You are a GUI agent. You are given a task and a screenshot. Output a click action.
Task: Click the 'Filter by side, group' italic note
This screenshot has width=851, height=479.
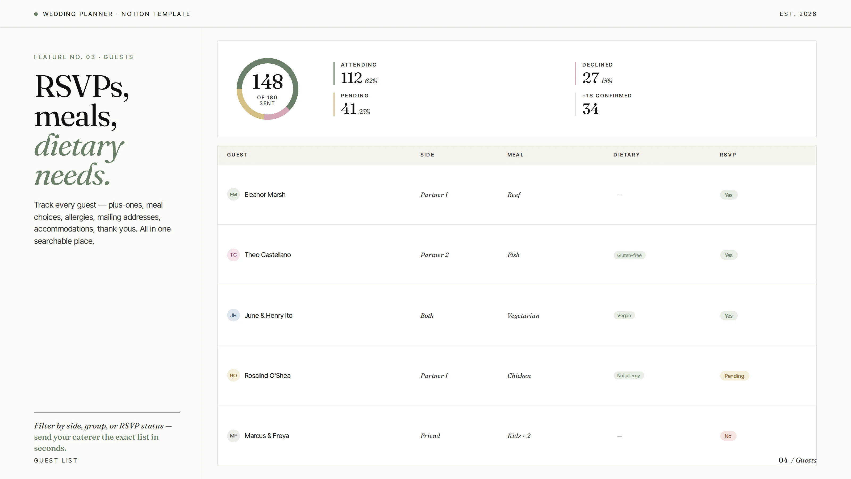[103, 437]
